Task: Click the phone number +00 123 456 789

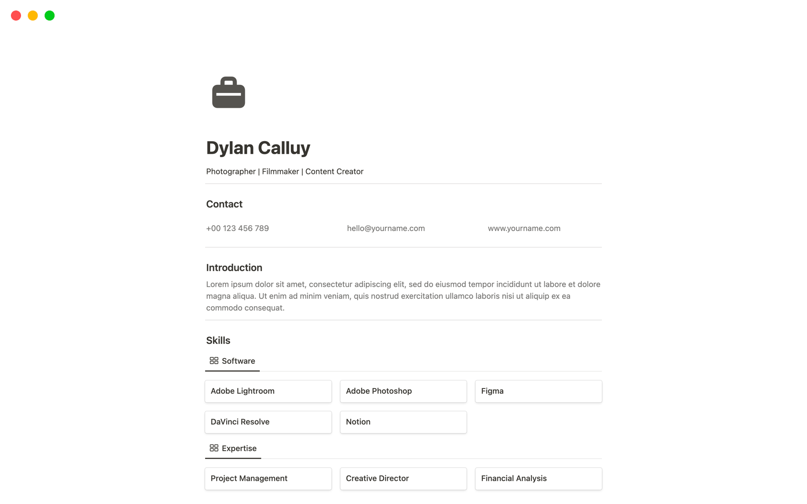Action: tap(237, 228)
